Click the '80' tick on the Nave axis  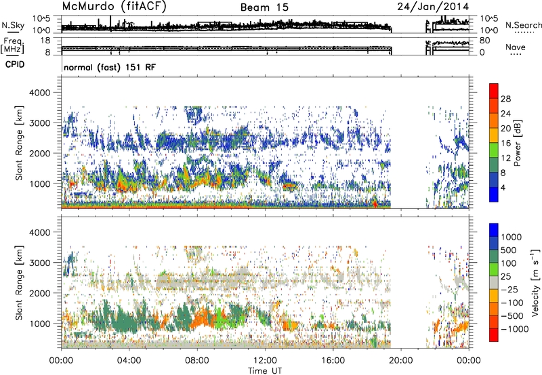(484, 41)
